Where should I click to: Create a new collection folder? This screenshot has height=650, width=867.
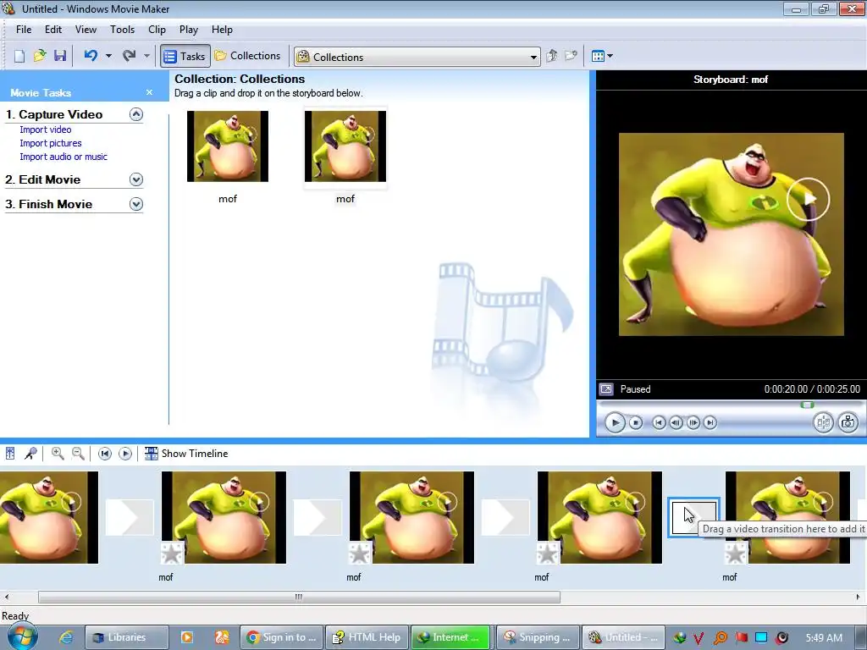point(571,56)
